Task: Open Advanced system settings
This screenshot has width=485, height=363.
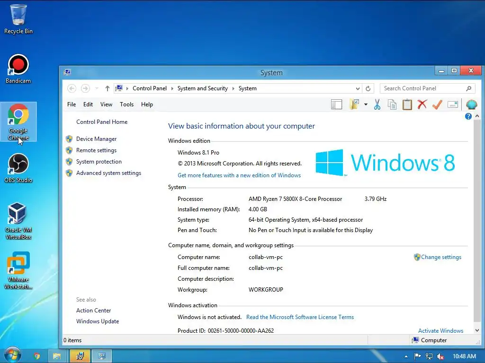Action: coord(108,173)
